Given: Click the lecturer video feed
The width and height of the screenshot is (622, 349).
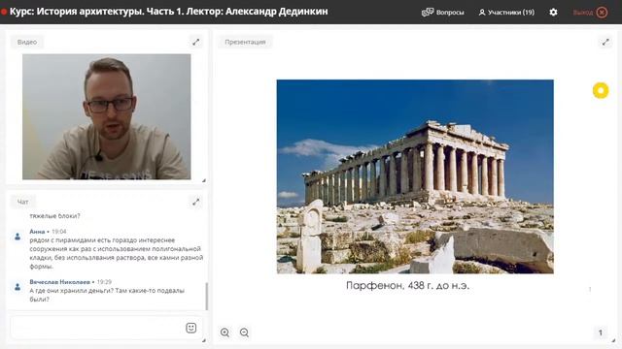Looking at the screenshot, I should [x=106, y=116].
